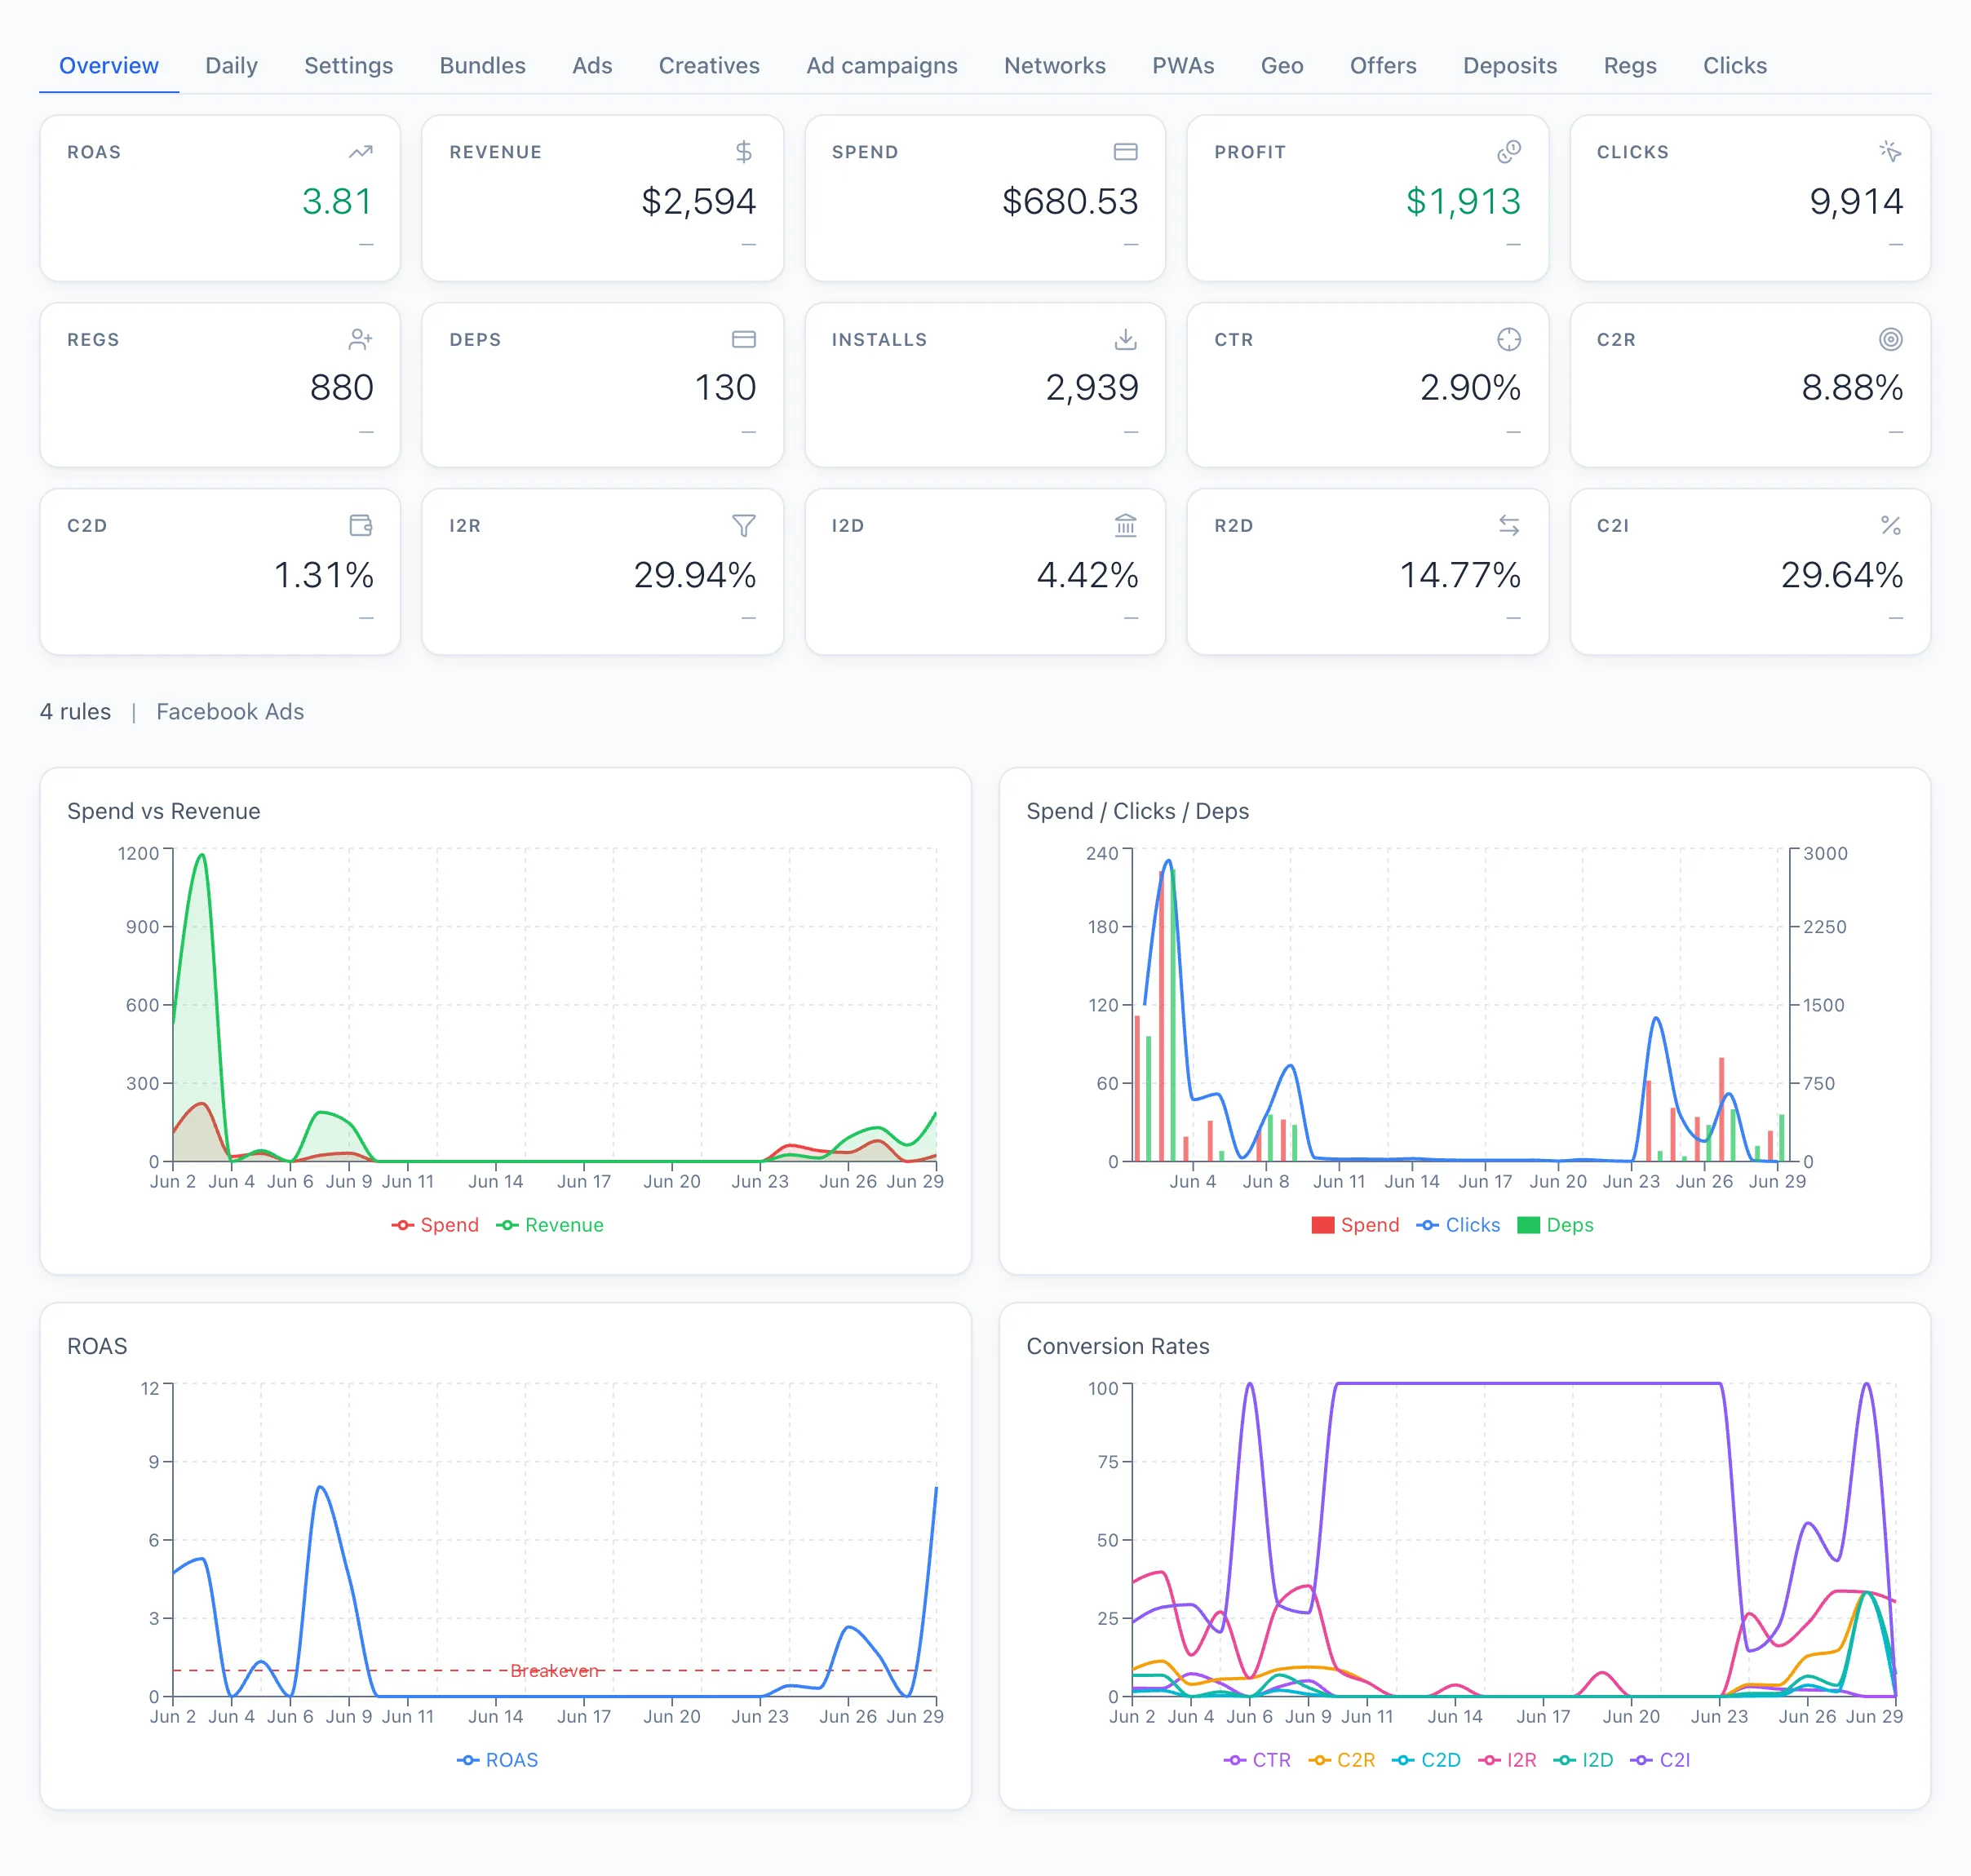Open the Deposits tab
Viewport: 1971px width, 1876px height.
[1509, 66]
